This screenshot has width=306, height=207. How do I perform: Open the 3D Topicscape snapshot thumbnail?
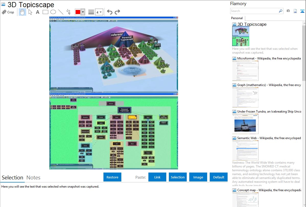[241, 36]
